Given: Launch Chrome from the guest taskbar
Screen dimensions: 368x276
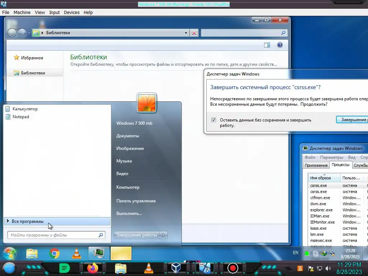Looking at the screenshot, I should (54, 253).
